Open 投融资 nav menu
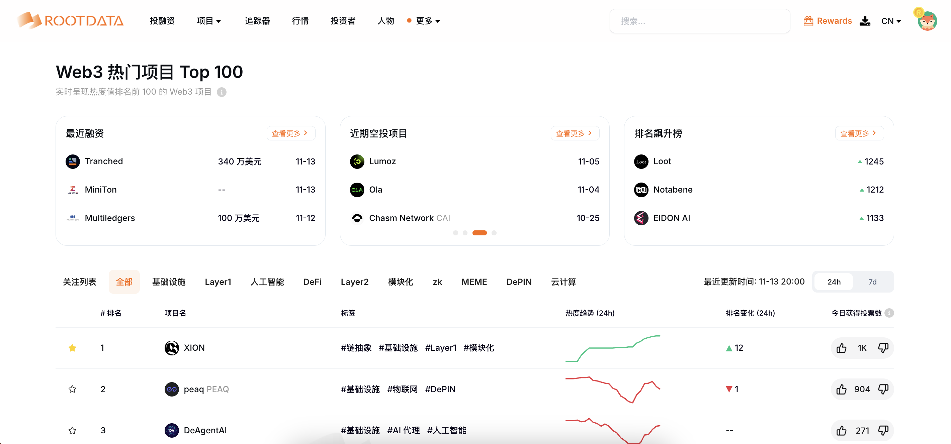This screenshot has width=951, height=444. [162, 21]
